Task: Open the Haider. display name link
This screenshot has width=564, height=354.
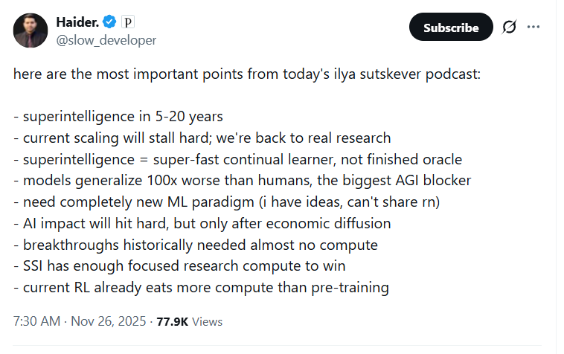Action: [x=77, y=22]
